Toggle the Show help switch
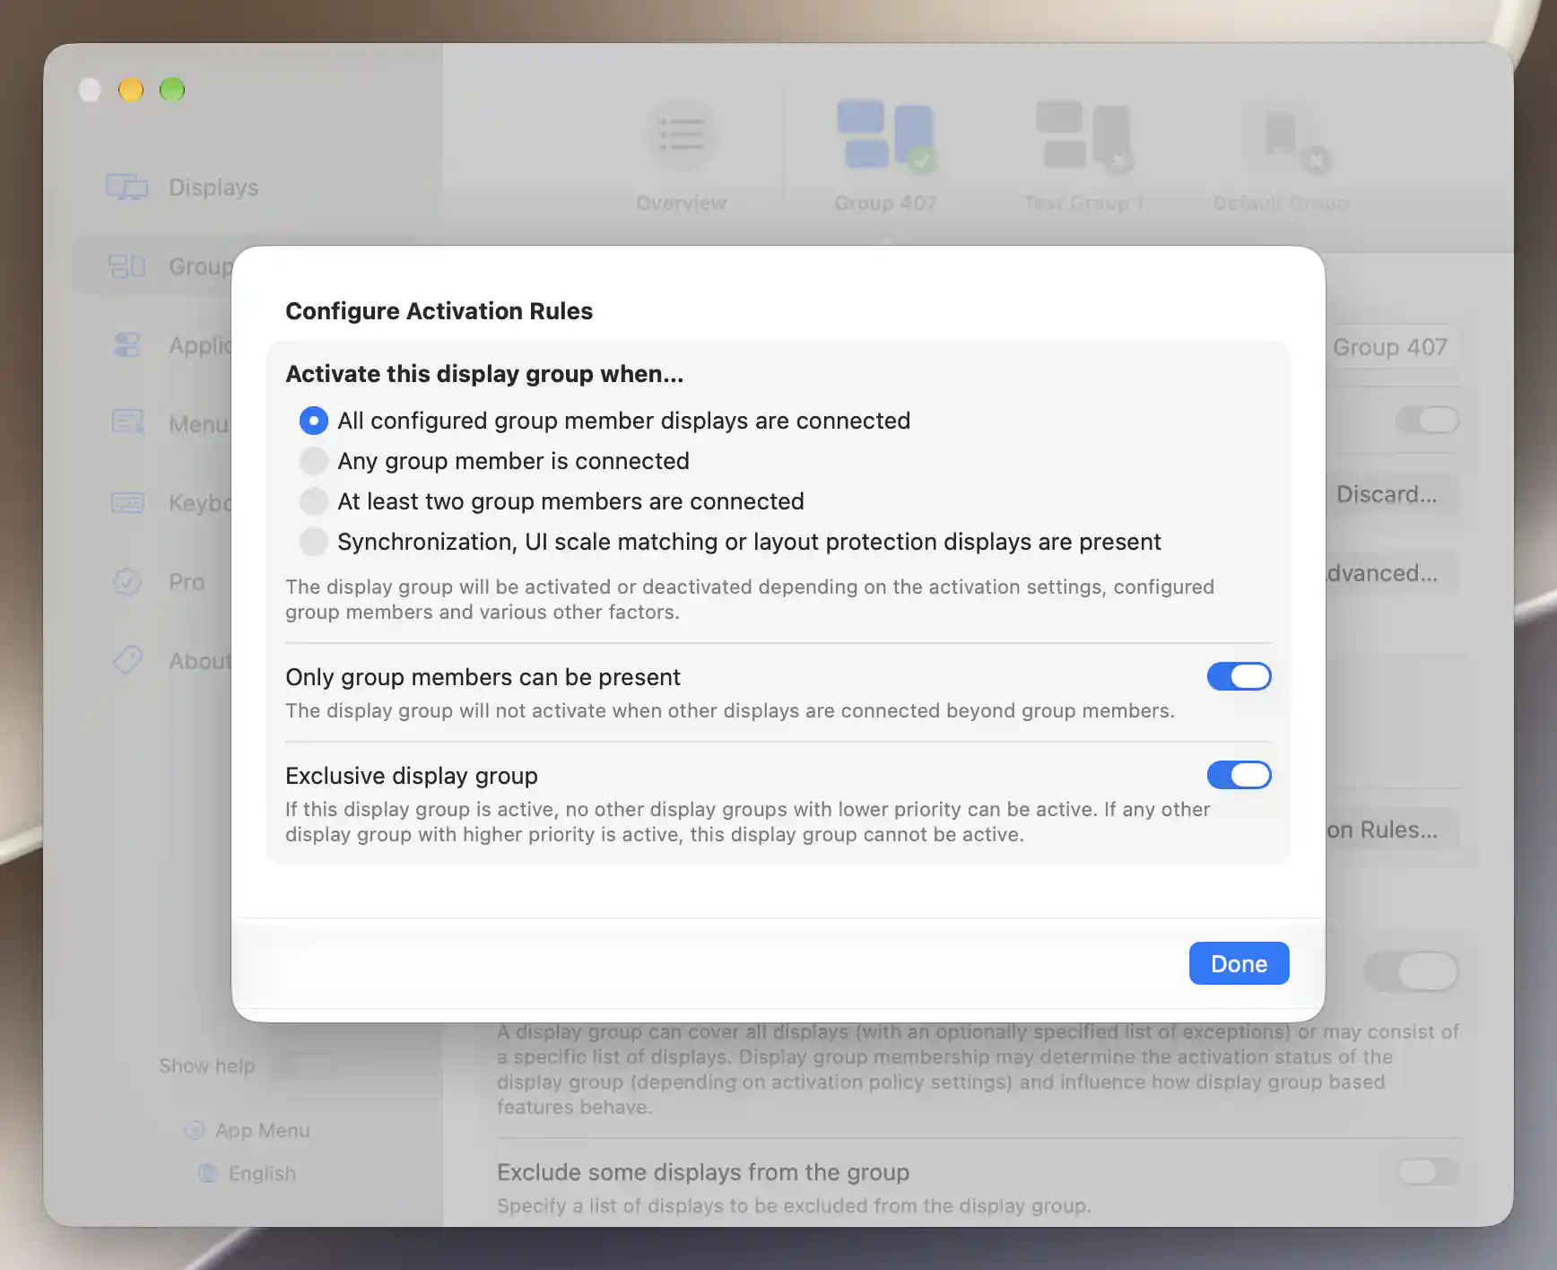 [x=304, y=1066]
